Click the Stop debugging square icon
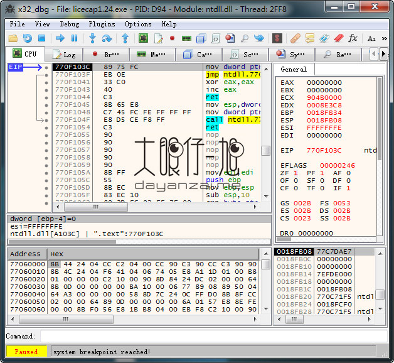Screen dimensions: 394x363 coord(41,38)
